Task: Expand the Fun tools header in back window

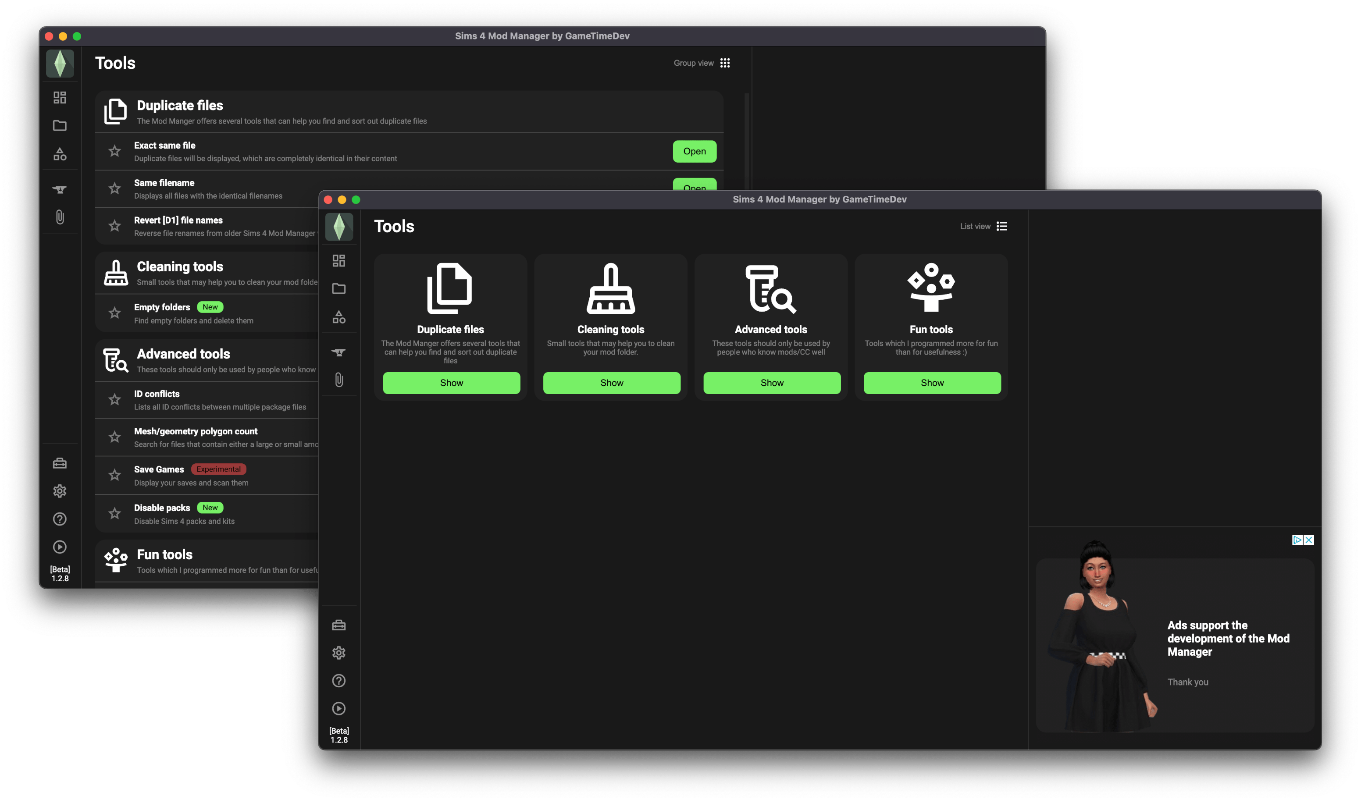Action: point(207,561)
